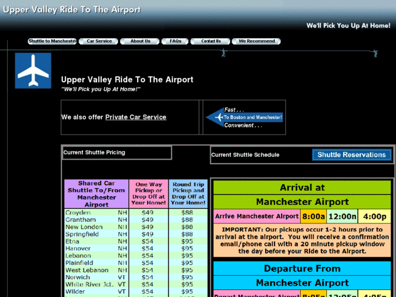Click the white airplane logo icon
Screen dimensions: 396x297
(x=33, y=71)
